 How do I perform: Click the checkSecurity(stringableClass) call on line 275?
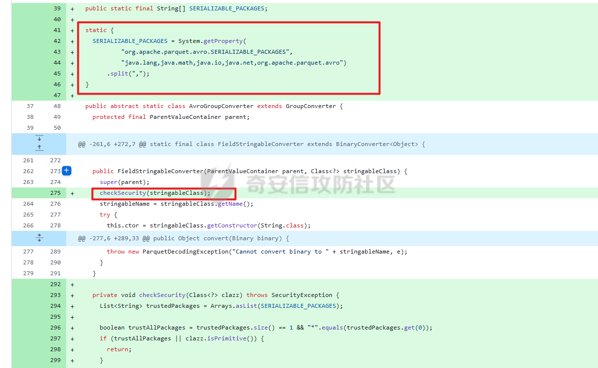(155, 193)
